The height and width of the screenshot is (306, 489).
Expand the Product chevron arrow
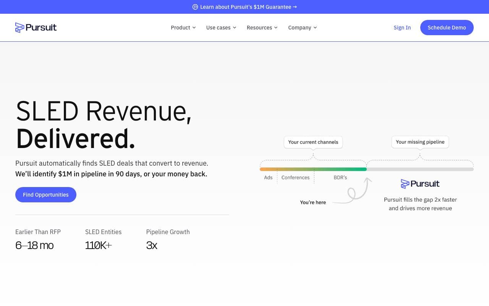(194, 28)
